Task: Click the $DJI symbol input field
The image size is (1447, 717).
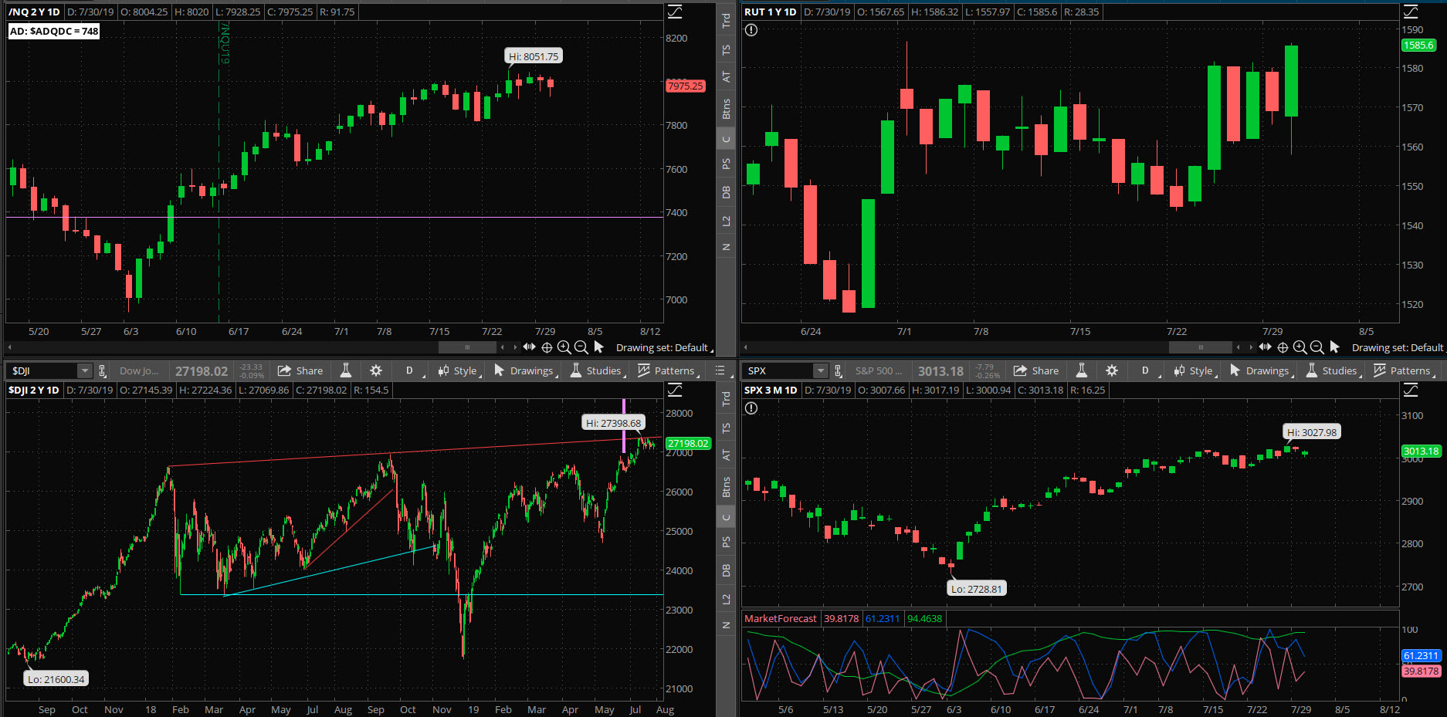Action: click(x=43, y=371)
